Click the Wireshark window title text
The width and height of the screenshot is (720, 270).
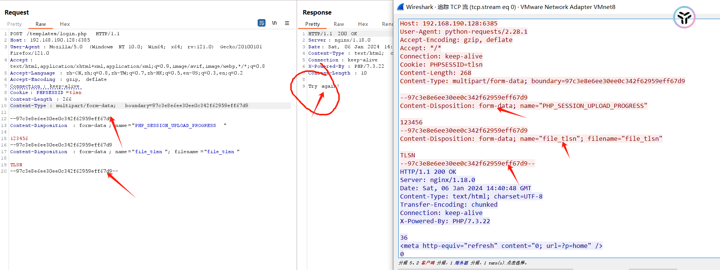[511, 7]
